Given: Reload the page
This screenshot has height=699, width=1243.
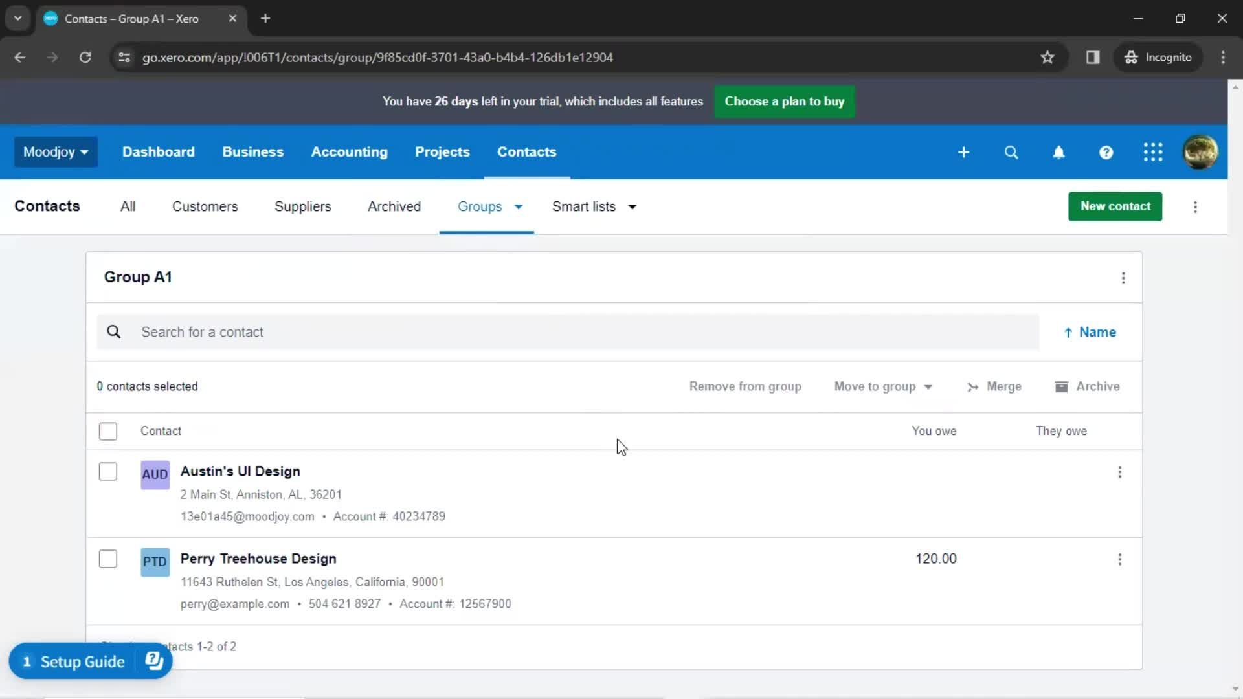Looking at the screenshot, I should (x=85, y=58).
